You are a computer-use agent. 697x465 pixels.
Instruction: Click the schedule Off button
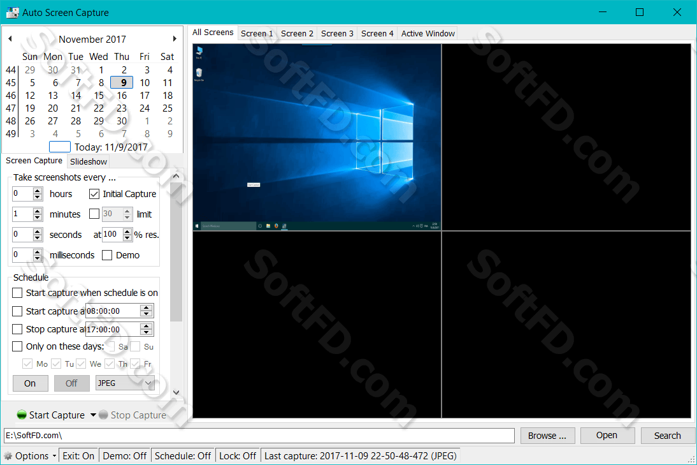coord(71,383)
